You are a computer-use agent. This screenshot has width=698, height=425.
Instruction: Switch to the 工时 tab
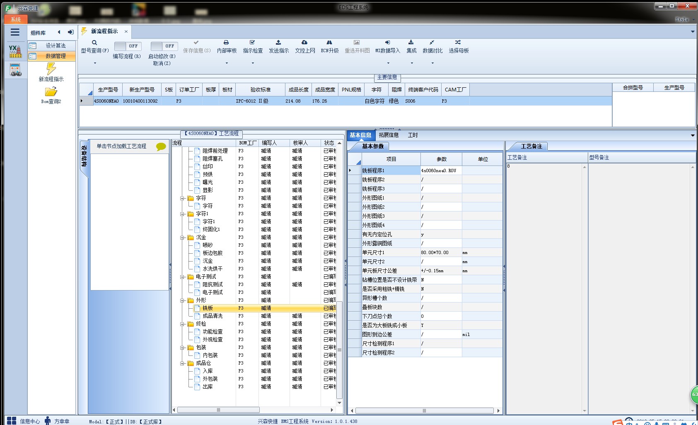[413, 135]
